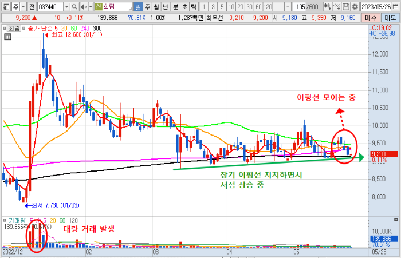Viewport: 401px width, 258px height.
Task: Select the 3 interval button
Action: [x=213, y=6]
